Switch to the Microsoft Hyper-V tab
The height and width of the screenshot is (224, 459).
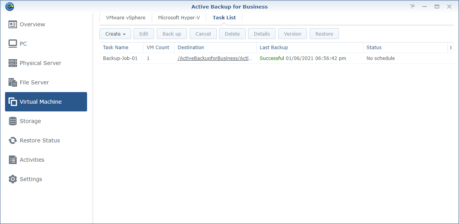pyautogui.click(x=179, y=18)
